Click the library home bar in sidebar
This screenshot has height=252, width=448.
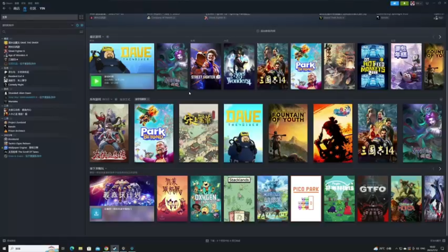(x=39, y=17)
